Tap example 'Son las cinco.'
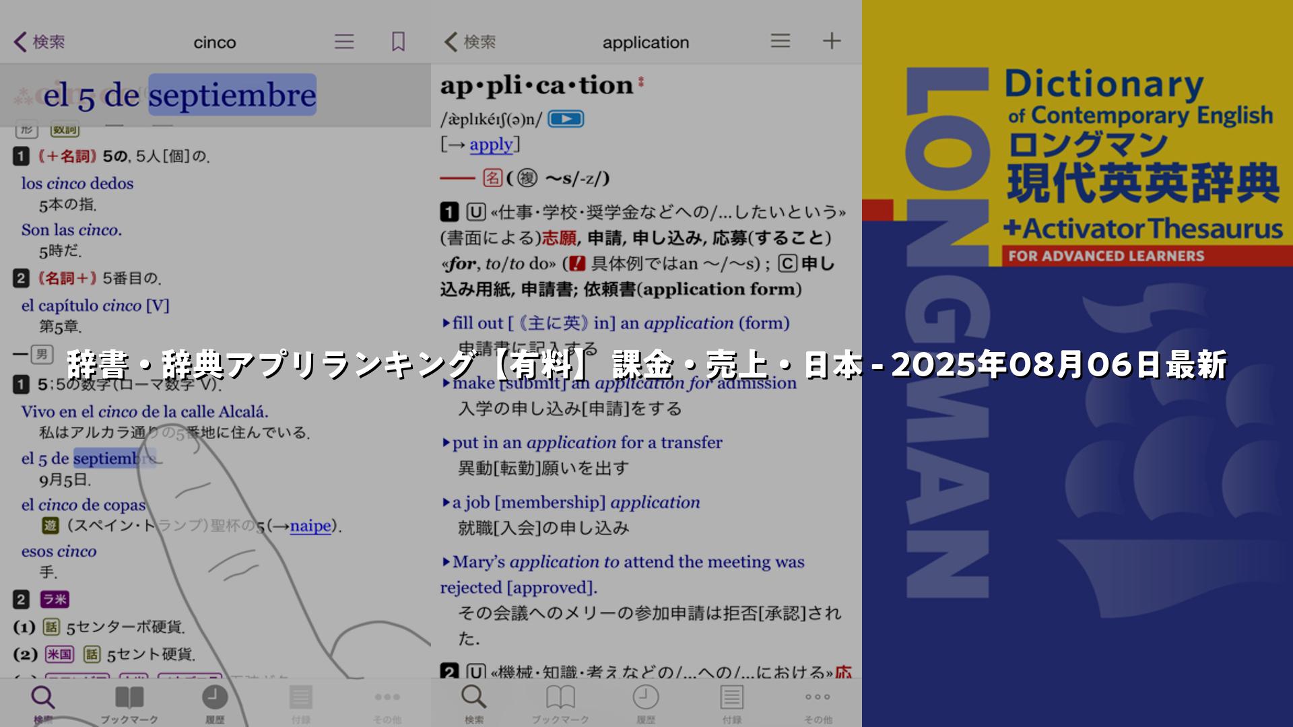This screenshot has width=1293, height=727. (x=71, y=230)
